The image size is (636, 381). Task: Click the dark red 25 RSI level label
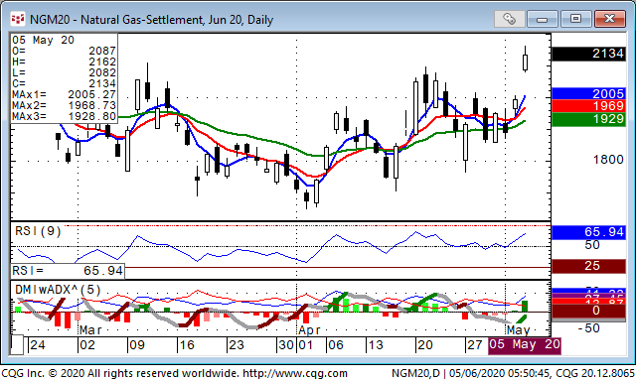pos(588,266)
